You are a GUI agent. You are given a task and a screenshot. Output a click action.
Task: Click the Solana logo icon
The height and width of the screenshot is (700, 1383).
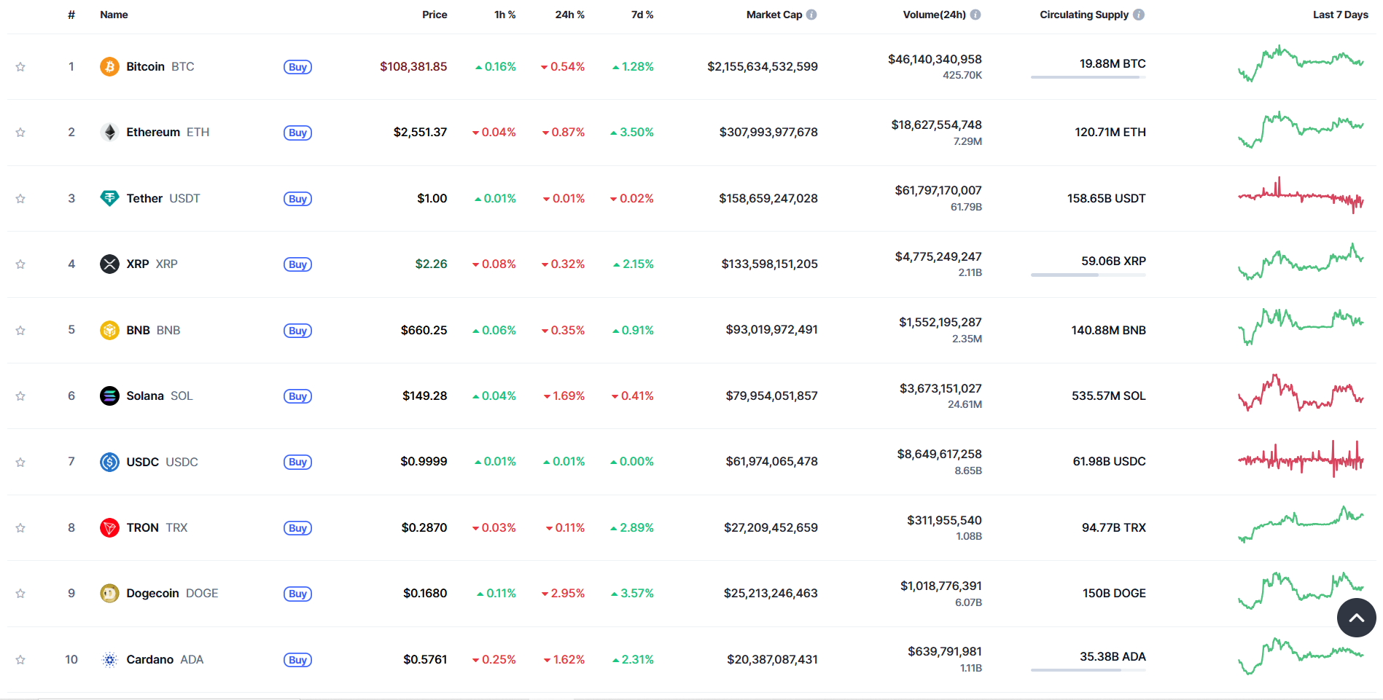click(109, 396)
